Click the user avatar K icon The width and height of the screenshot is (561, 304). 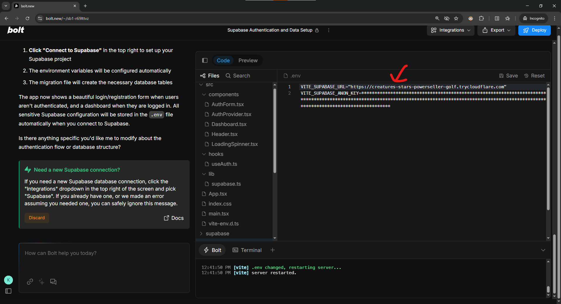(8, 280)
